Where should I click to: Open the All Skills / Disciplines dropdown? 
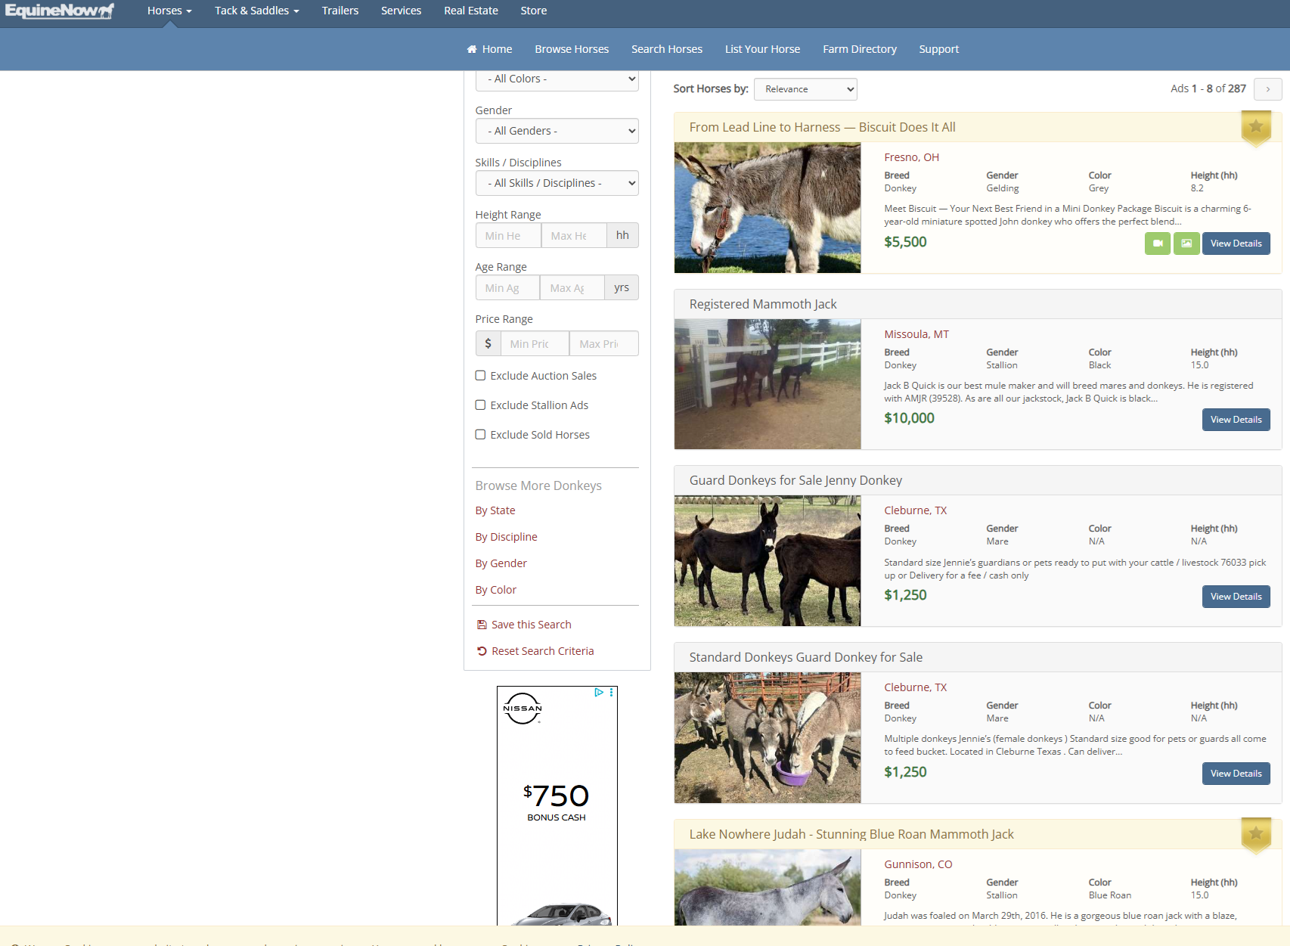(557, 183)
